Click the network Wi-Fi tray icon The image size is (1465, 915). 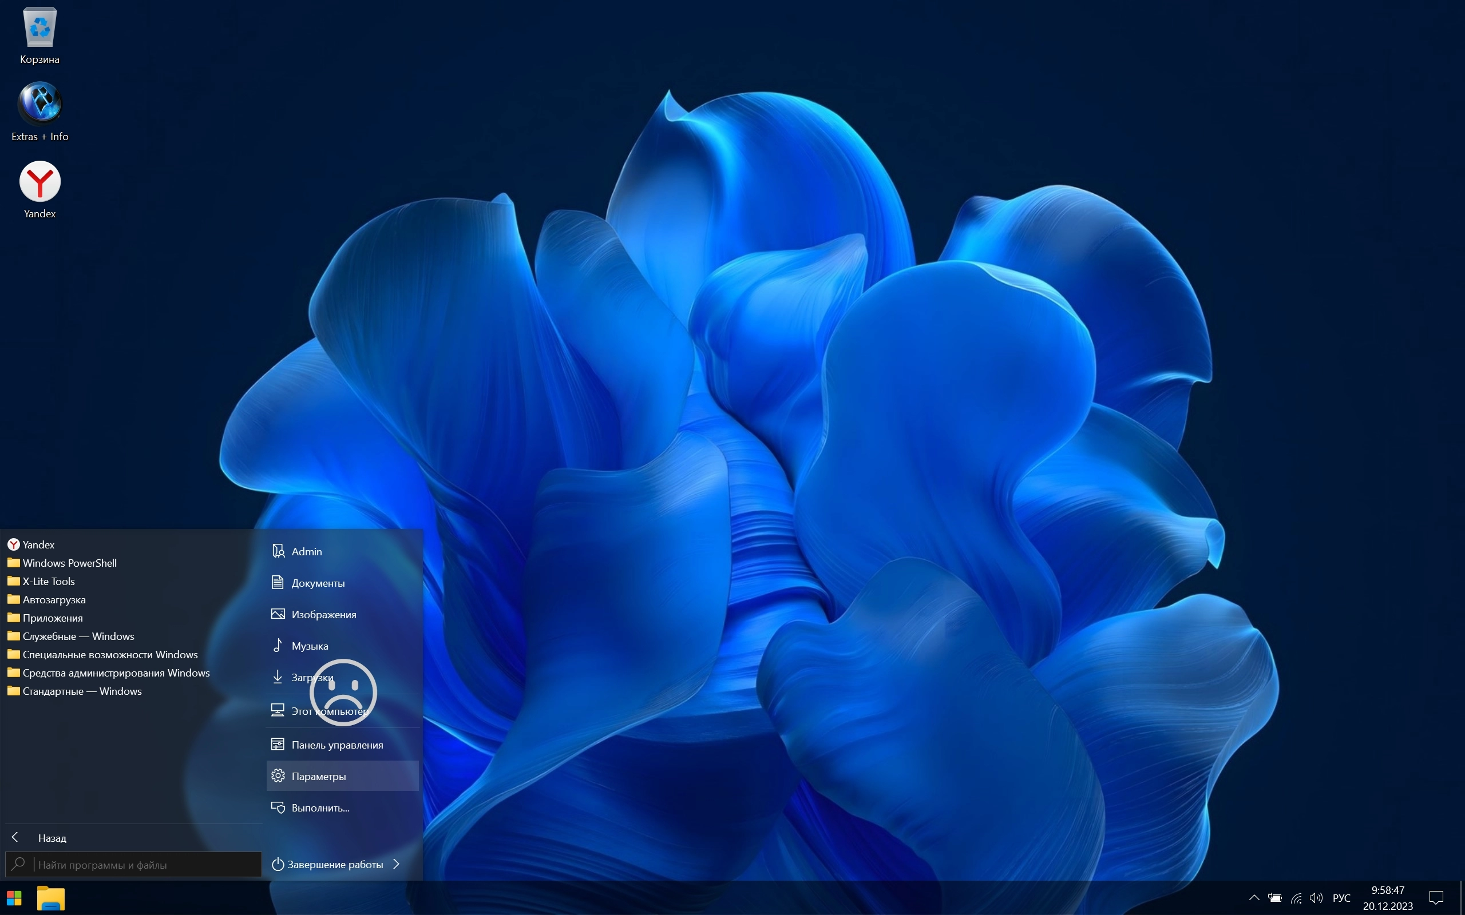click(x=1296, y=898)
